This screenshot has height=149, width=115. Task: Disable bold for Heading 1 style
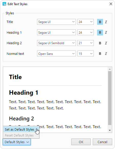[100, 32]
